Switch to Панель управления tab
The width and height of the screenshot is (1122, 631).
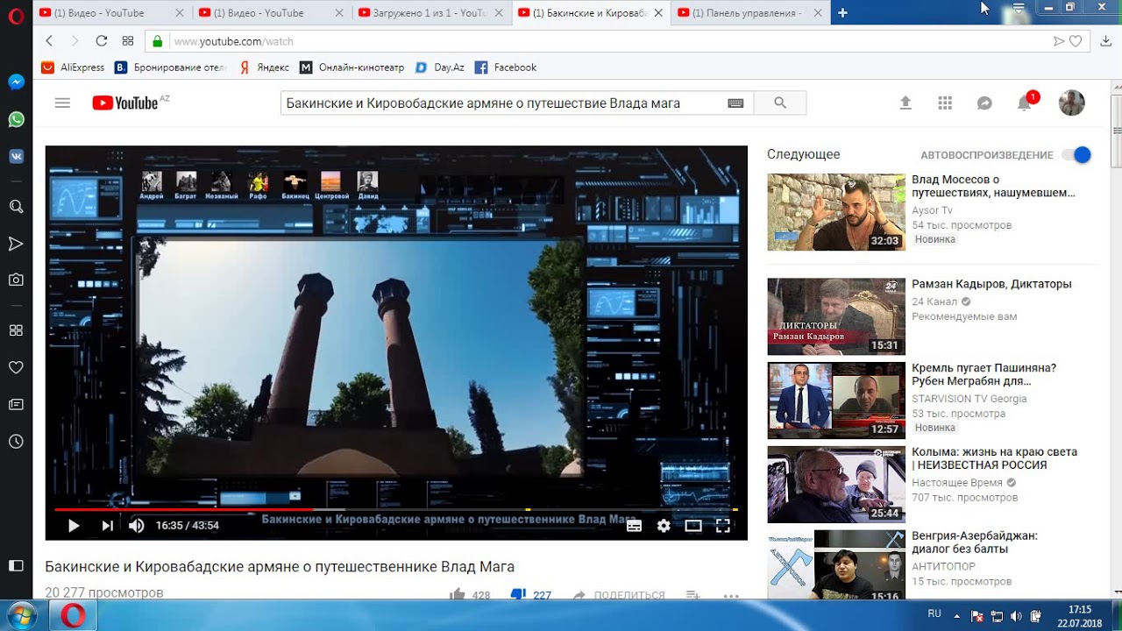pyautogui.click(x=749, y=12)
